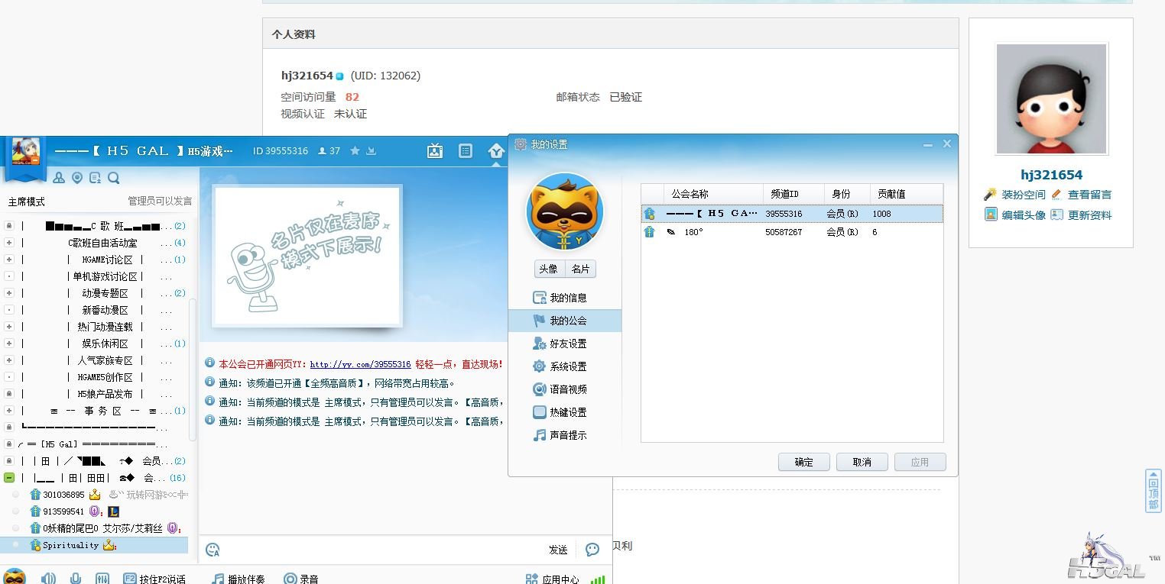Open 应用中心 app center

(x=553, y=579)
